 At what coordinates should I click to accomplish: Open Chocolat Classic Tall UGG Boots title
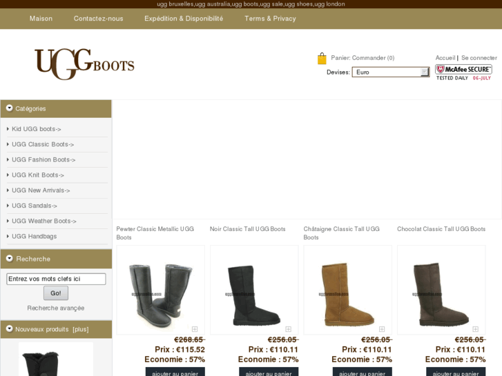(x=441, y=229)
